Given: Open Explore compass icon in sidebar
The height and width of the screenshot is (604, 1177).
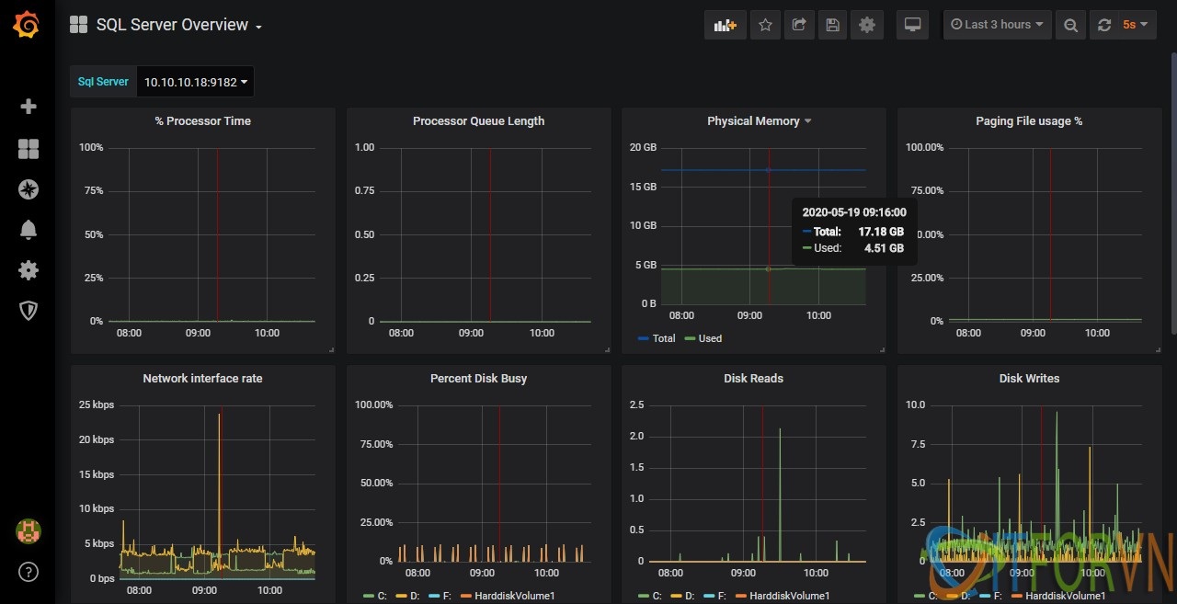Looking at the screenshot, I should tap(29, 189).
